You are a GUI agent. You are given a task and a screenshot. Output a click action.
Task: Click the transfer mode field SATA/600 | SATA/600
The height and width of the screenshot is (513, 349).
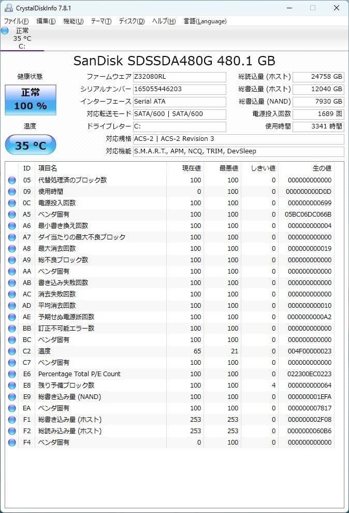tap(179, 114)
